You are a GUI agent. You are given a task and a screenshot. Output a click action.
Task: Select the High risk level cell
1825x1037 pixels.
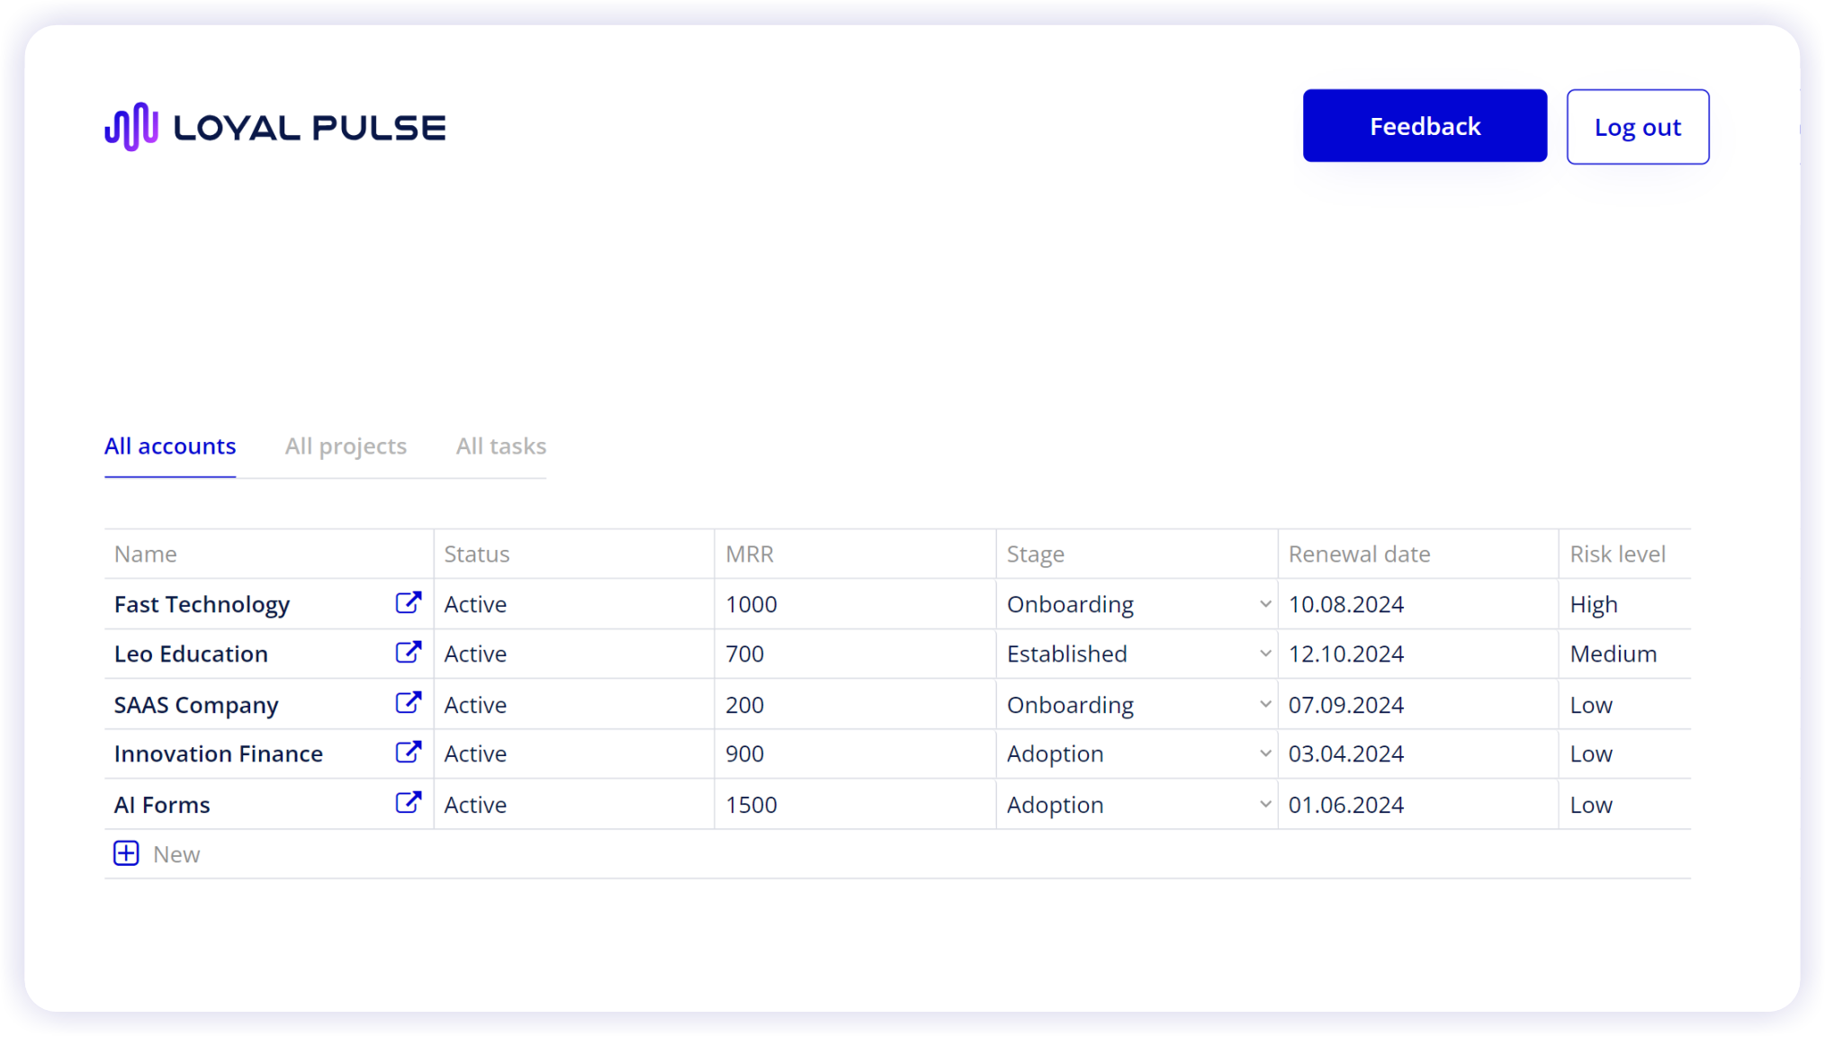pos(1594,603)
